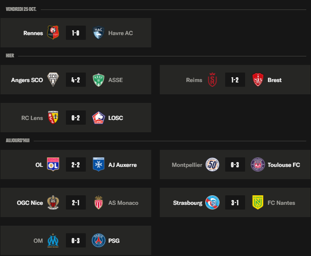Click the Strasbourg team name
311x256 pixels.
tap(187, 203)
